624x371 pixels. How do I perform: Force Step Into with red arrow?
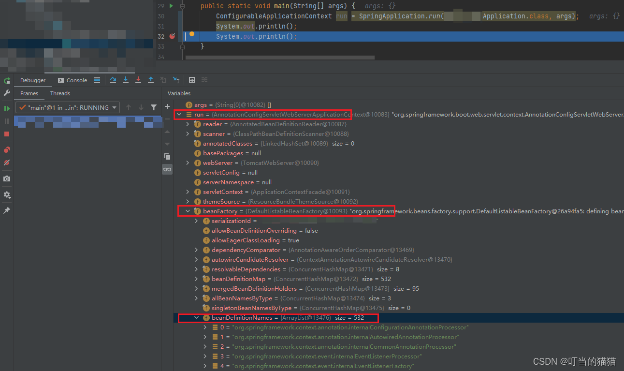[138, 80]
